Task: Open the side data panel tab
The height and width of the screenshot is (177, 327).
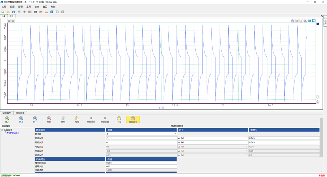Action: coord(325,20)
